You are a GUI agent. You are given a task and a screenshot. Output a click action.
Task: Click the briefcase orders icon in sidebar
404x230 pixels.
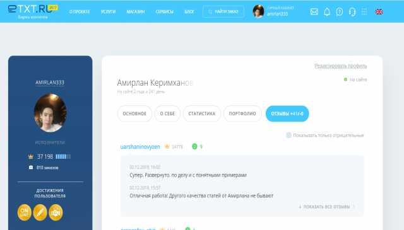tap(31, 168)
